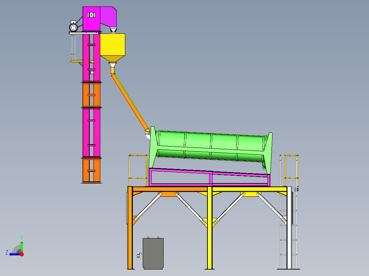This screenshot has width=369, height=276.
Task: Select the gray tank under the platform
Action: tap(153, 254)
